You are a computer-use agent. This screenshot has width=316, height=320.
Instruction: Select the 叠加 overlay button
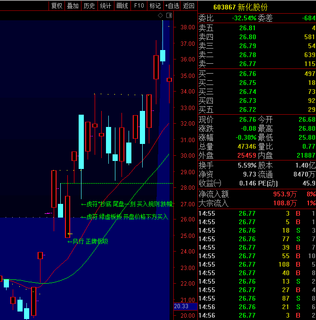click(x=73, y=6)
